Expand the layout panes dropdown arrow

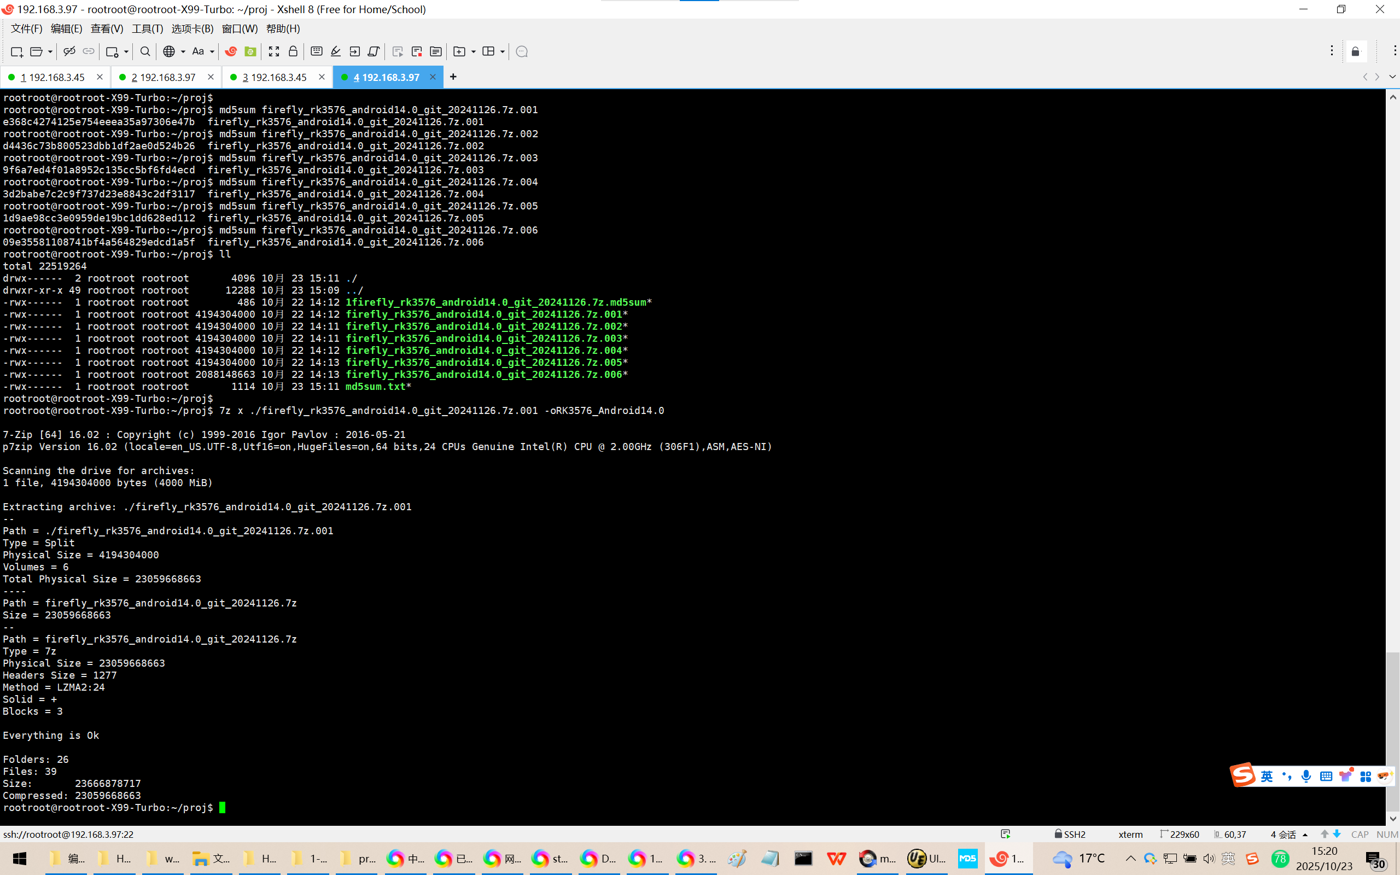502,51
